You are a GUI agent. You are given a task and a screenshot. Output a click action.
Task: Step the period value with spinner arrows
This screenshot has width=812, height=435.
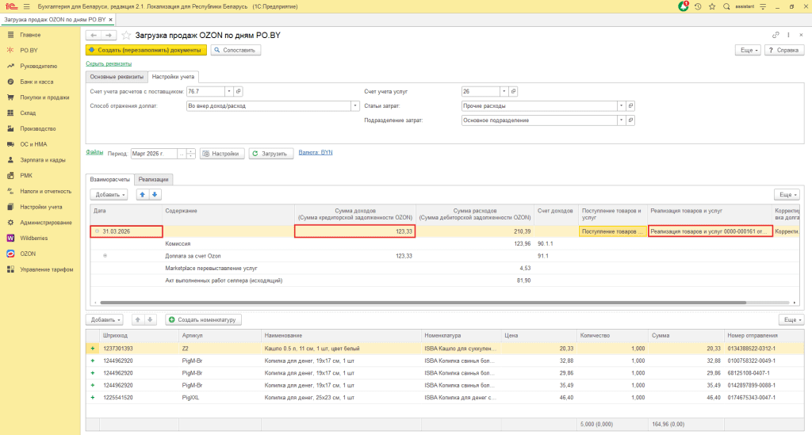(190, 154)
